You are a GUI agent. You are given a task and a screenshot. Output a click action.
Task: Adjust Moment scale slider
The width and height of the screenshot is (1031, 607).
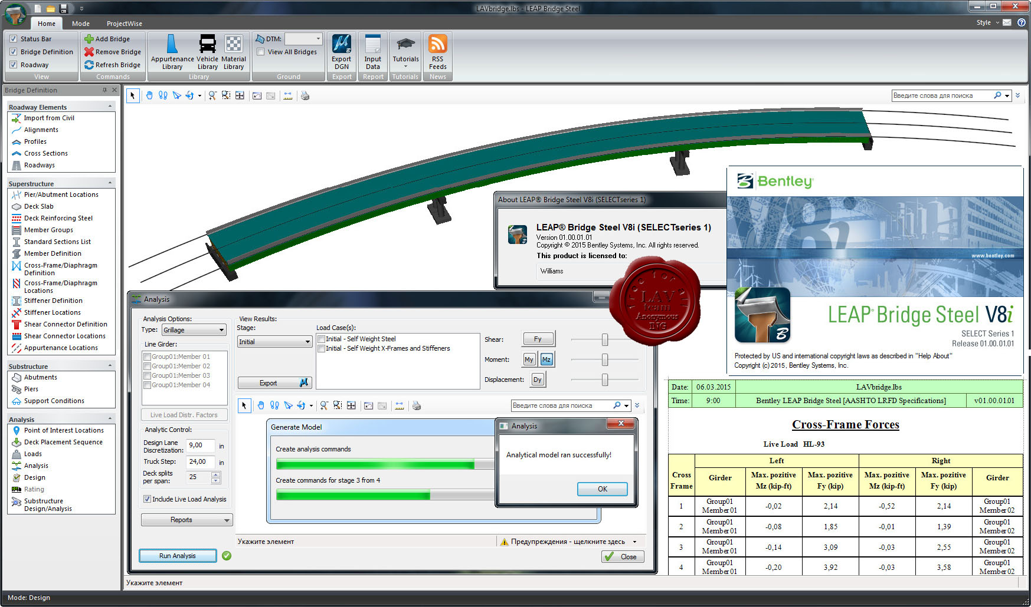coord(605,359)
